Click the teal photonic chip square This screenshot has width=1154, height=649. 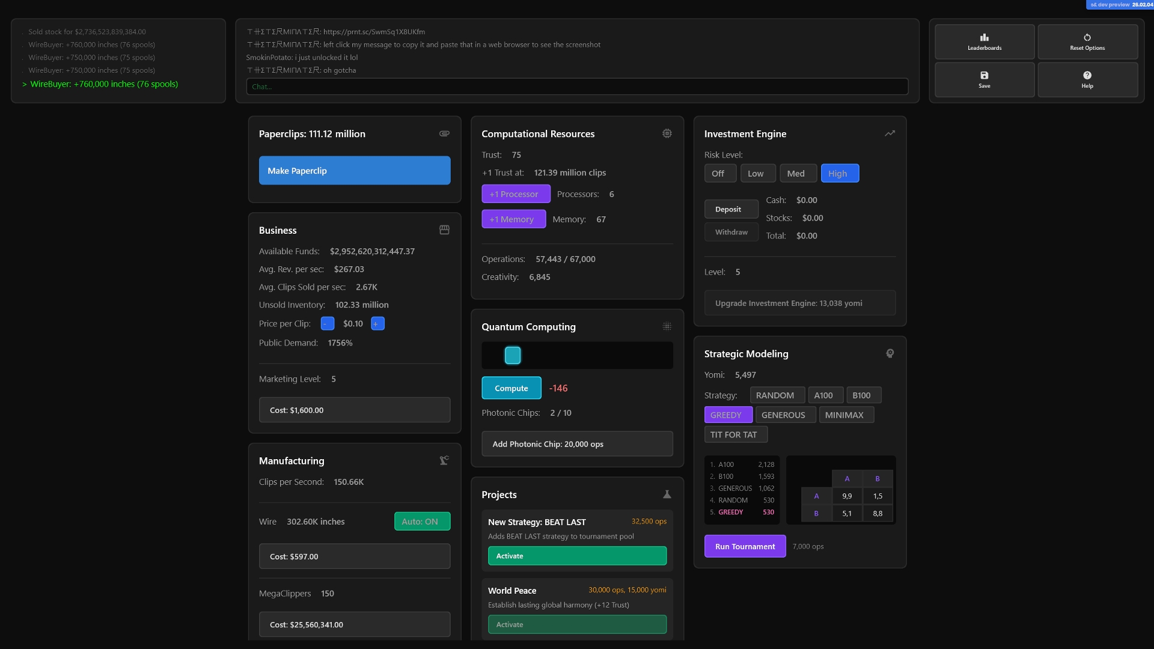coord(513,356)
